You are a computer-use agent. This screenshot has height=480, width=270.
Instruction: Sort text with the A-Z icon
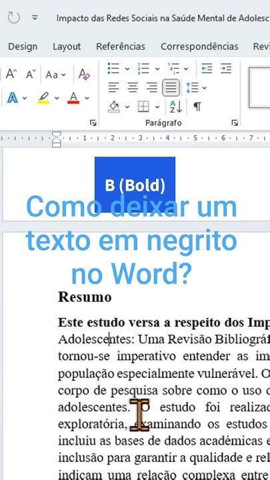[176, 107]
